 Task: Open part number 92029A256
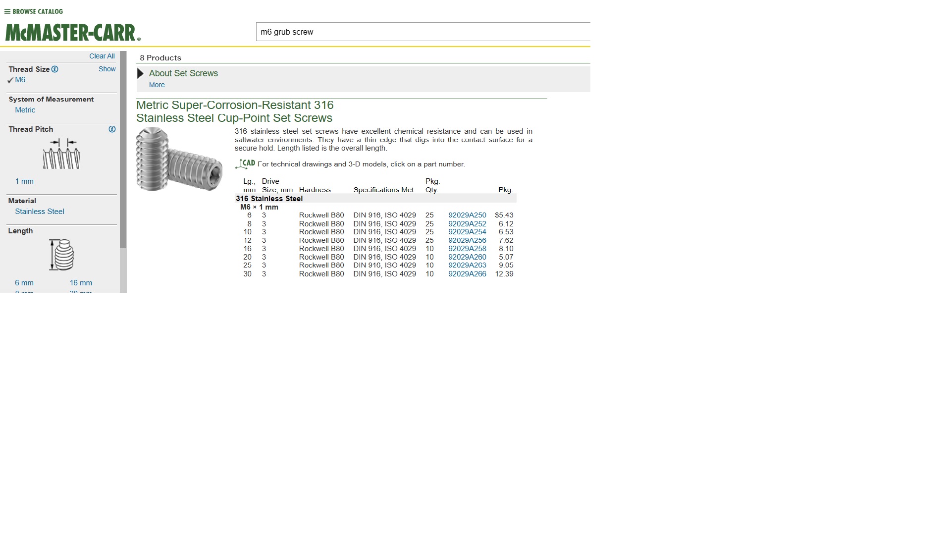pyautogui.click(x=467, y=240)
